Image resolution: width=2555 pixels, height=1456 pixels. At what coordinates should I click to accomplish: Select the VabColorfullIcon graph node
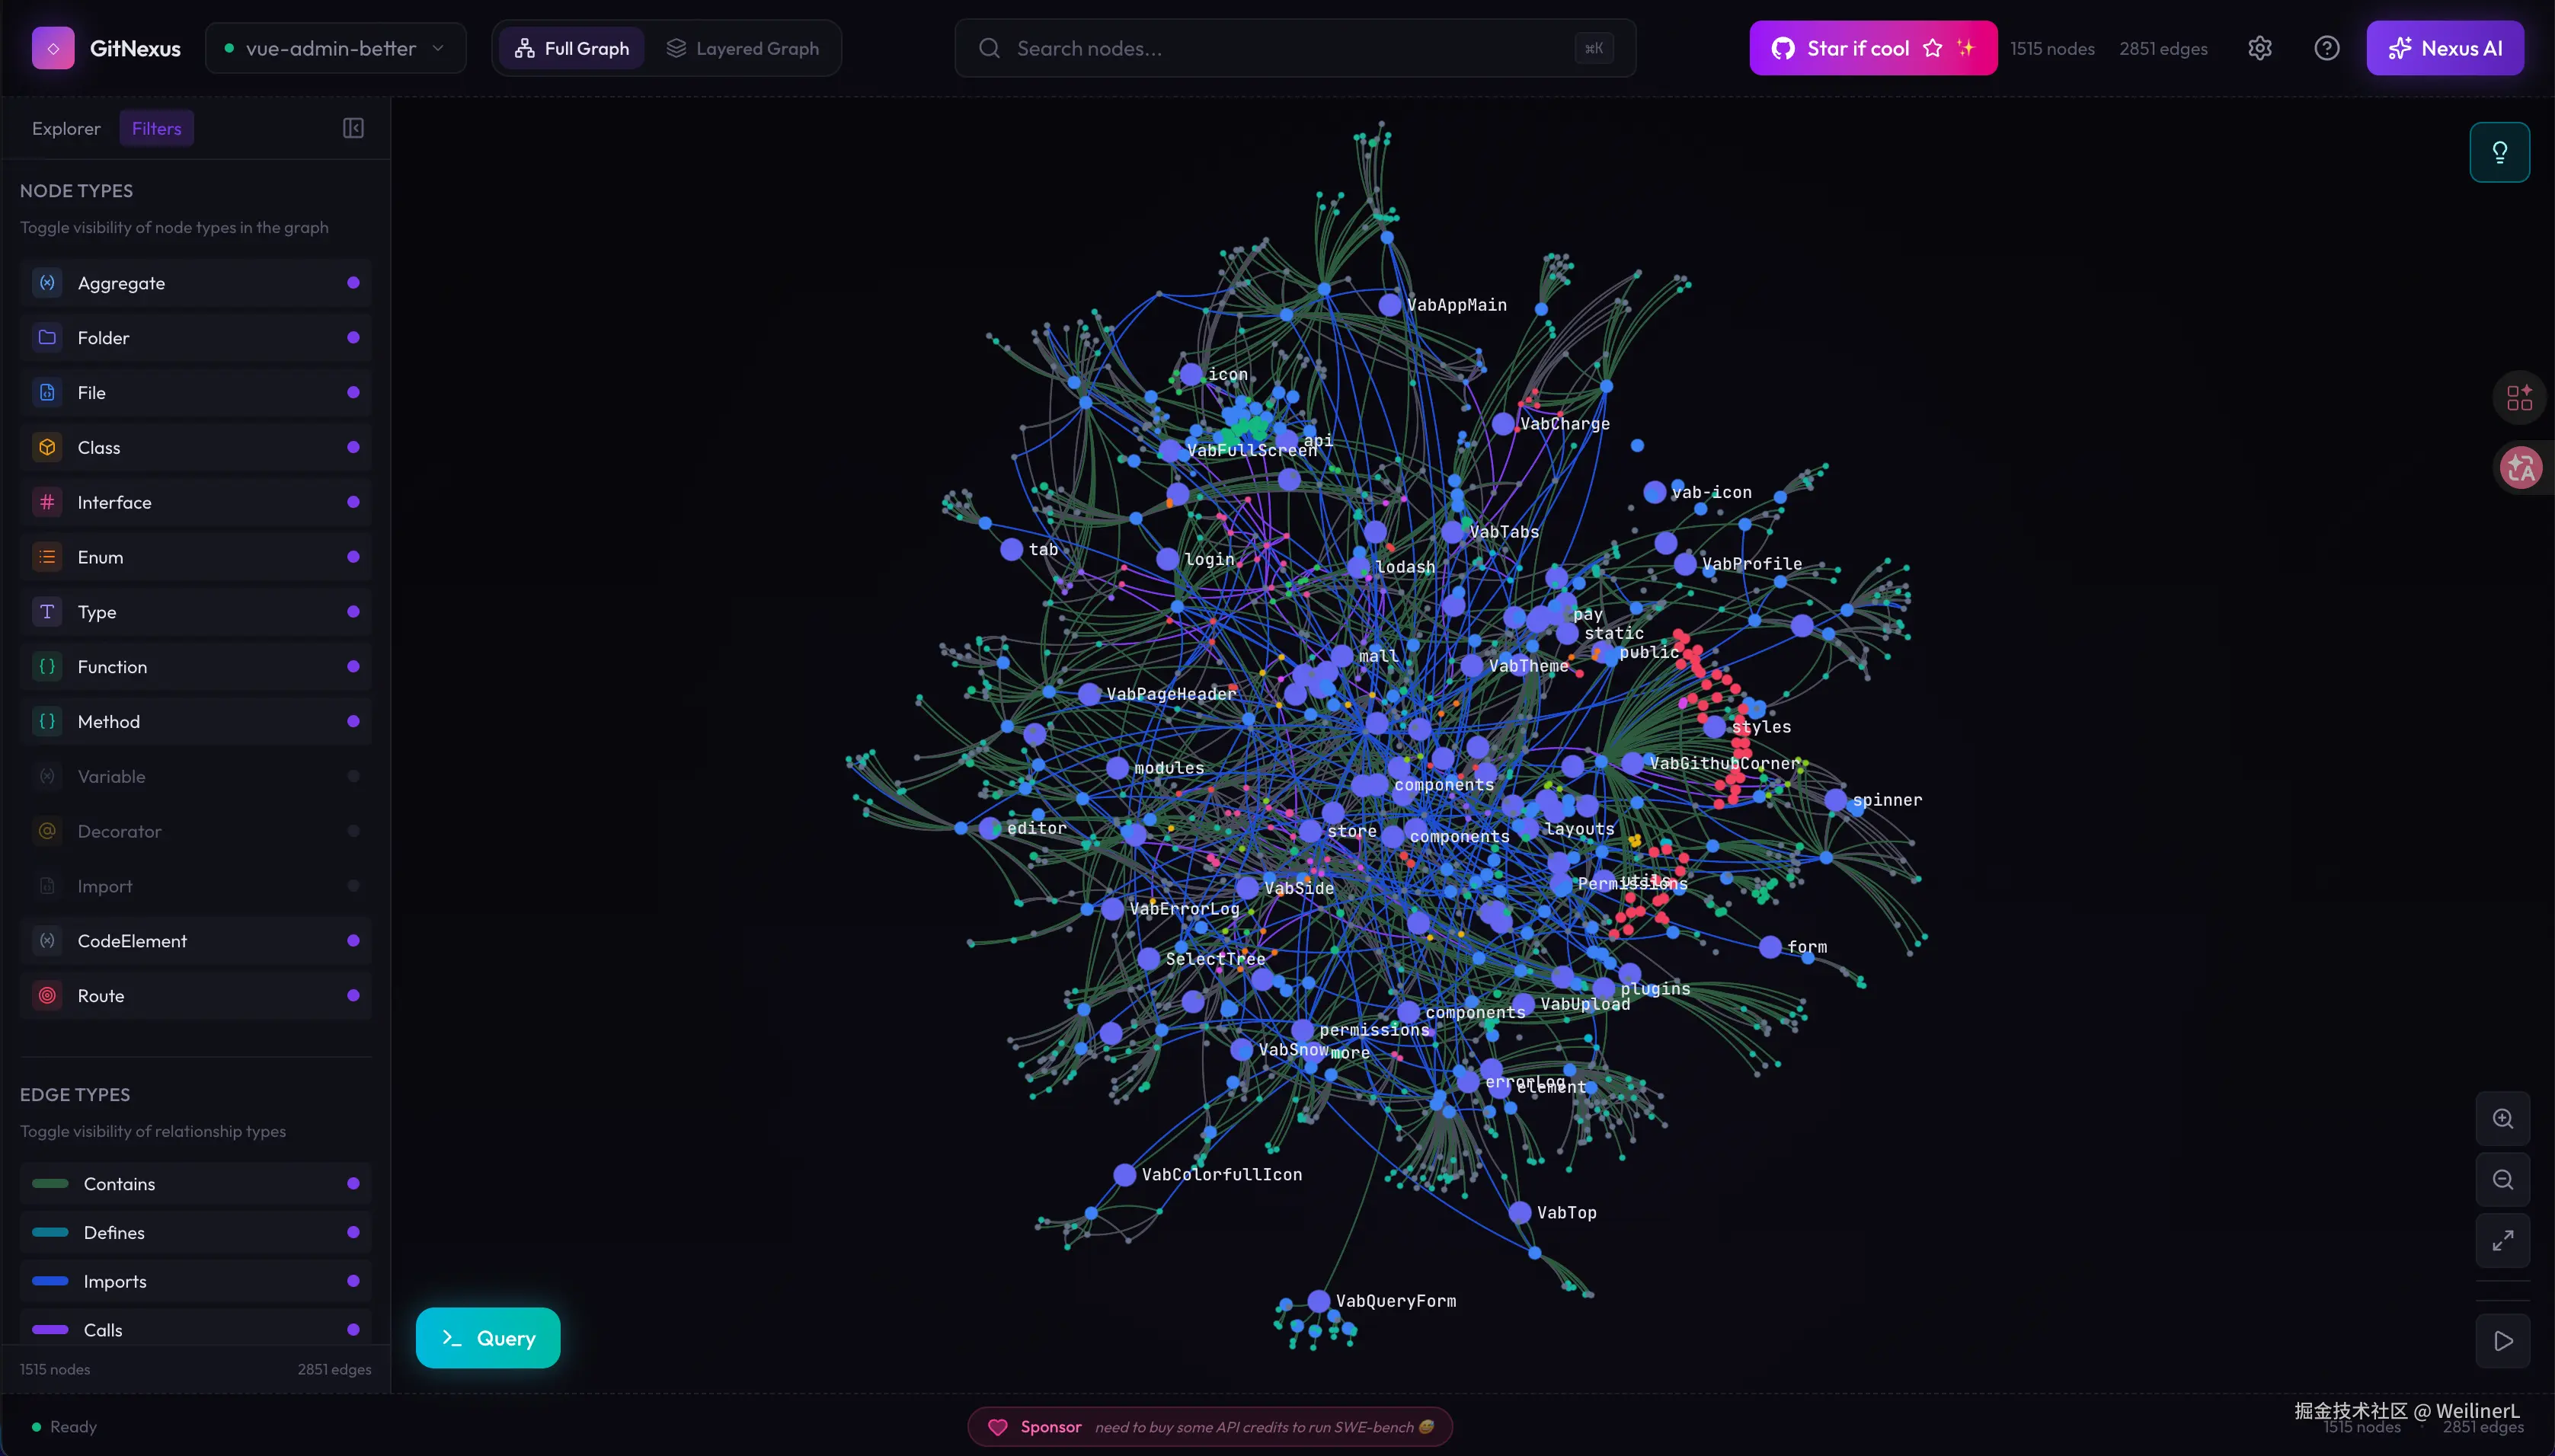click(x=1124, y=1175)
